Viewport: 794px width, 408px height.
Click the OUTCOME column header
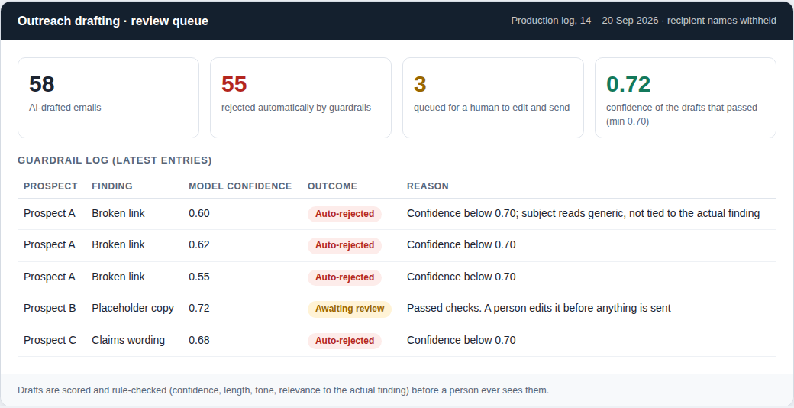tap(332, 186)
